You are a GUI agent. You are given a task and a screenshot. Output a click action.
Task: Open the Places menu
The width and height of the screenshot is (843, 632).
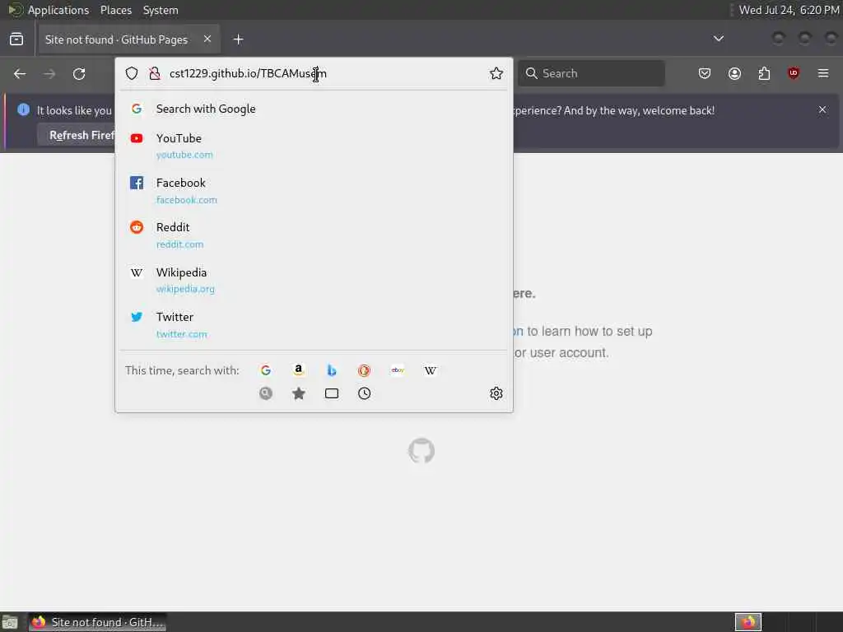tap(115, 10)
